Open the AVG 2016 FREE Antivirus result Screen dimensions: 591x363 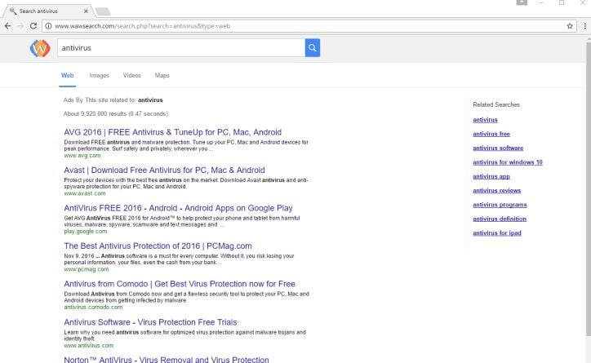172,132
